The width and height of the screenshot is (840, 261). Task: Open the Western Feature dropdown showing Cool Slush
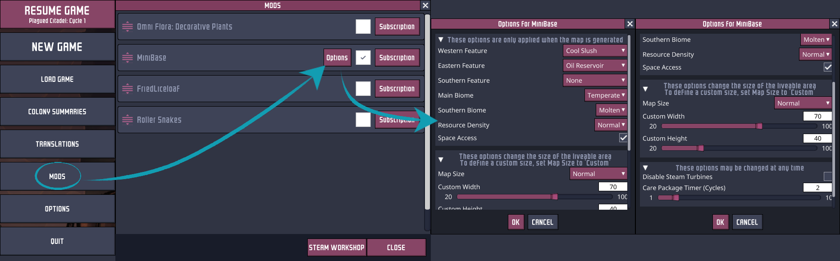pyautogui.click(x=595, y=51)
